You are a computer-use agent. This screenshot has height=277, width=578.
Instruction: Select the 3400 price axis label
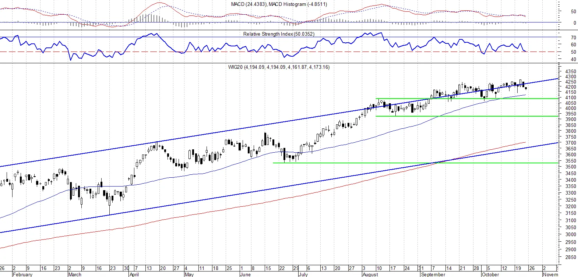[x=571, y=180]
